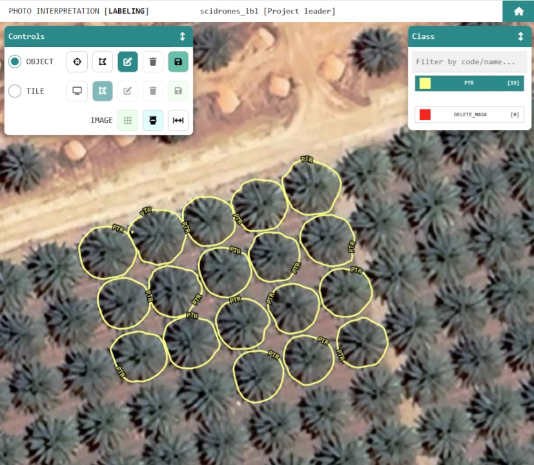The height and width of the screenshot is (465, 534).
Task: Click the yellow PTR color swatch
Action: 425,83
